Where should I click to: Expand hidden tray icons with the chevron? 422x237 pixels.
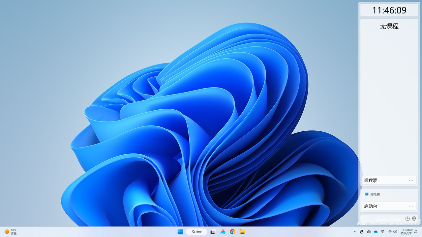click(x=355, y=232)
